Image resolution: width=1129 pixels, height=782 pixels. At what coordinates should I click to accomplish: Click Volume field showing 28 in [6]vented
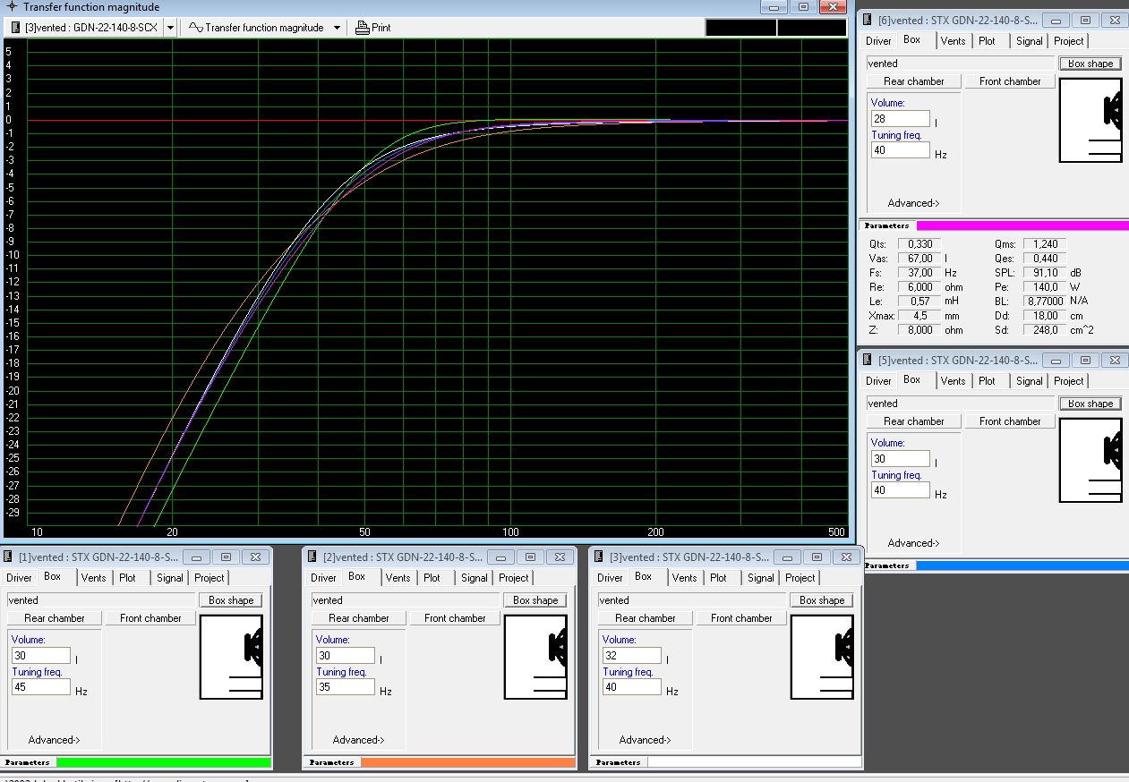tap(901, 118)
